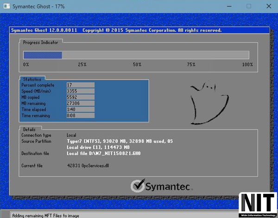278x218 pixels.
Task: Maximize the Symantec Ghost window
Action: point(249,6)
